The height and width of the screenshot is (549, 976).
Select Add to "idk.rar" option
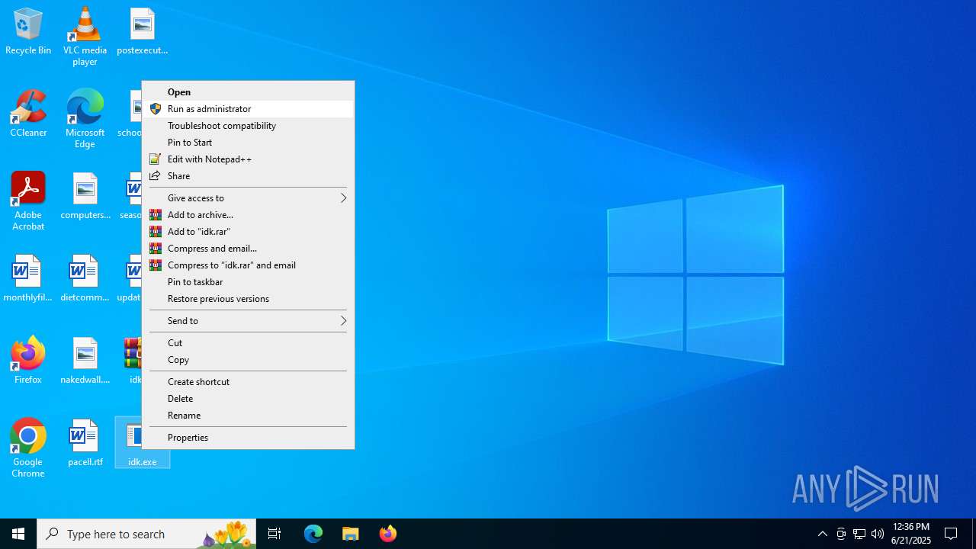(x=248, y=232)
